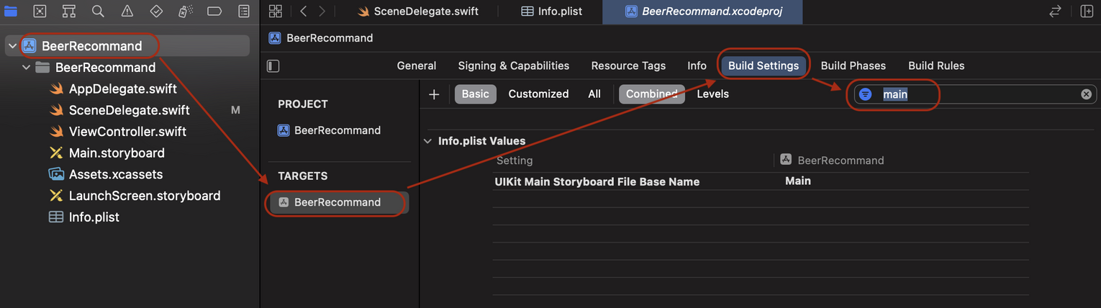Click BeerRecommand in the jump bar
This screenshot has width=1101, height=308.
click(x=330, y=38)
